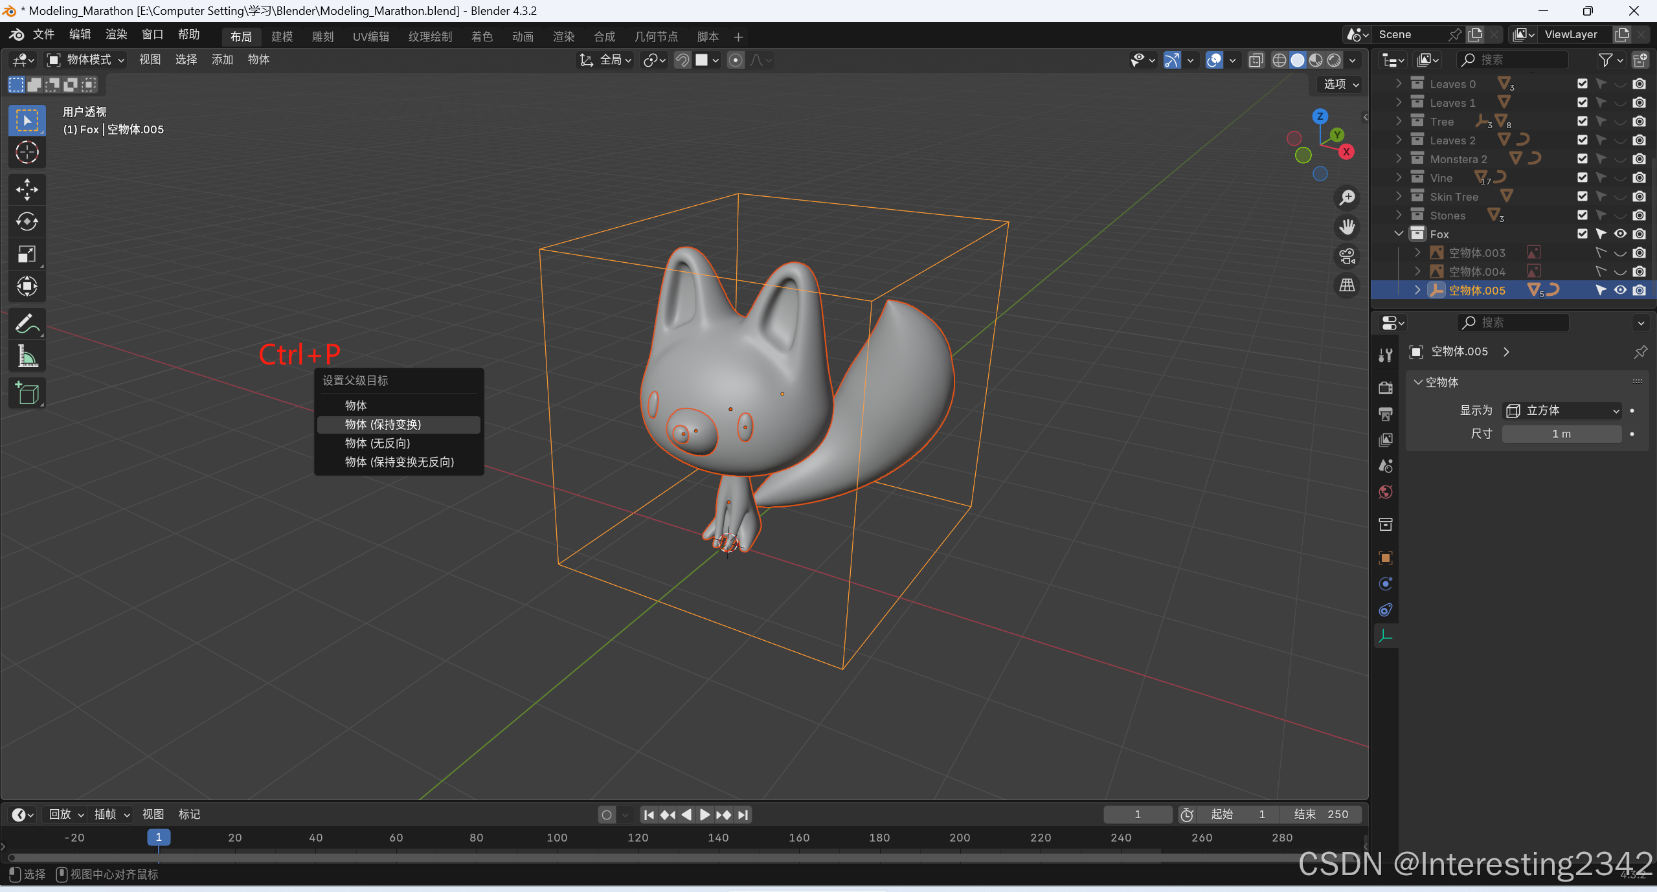Toggle the Tree collection view layer checkbox
Viewport: 1657px width, 892px height.
click(1582, 121)
